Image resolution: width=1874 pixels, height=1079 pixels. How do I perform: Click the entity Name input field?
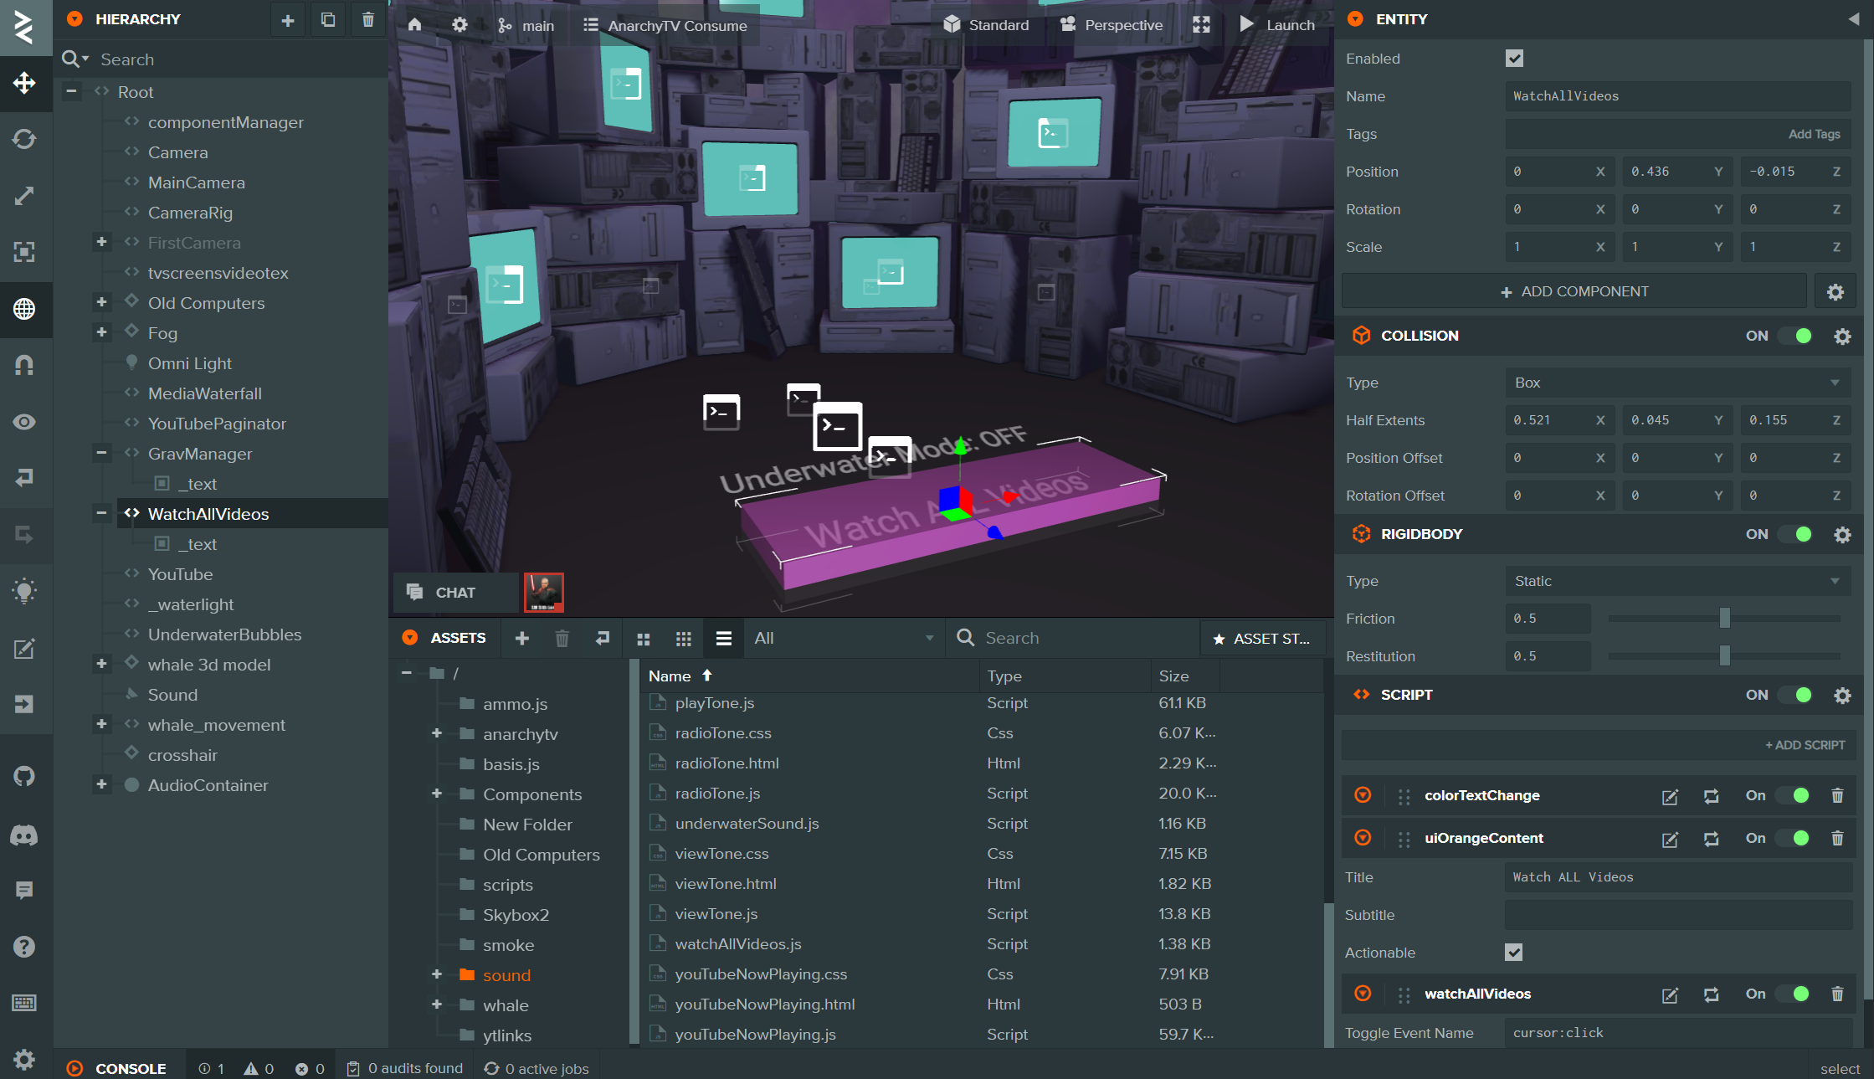1677,96
